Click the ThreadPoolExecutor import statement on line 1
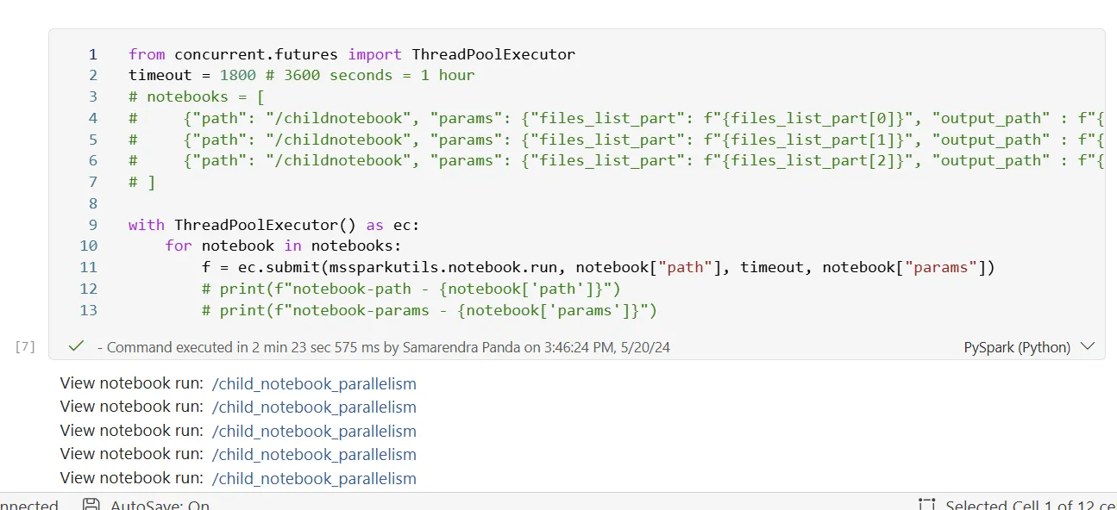The height and width of the screenshot is (510, 1117). [x=350, y=53]
